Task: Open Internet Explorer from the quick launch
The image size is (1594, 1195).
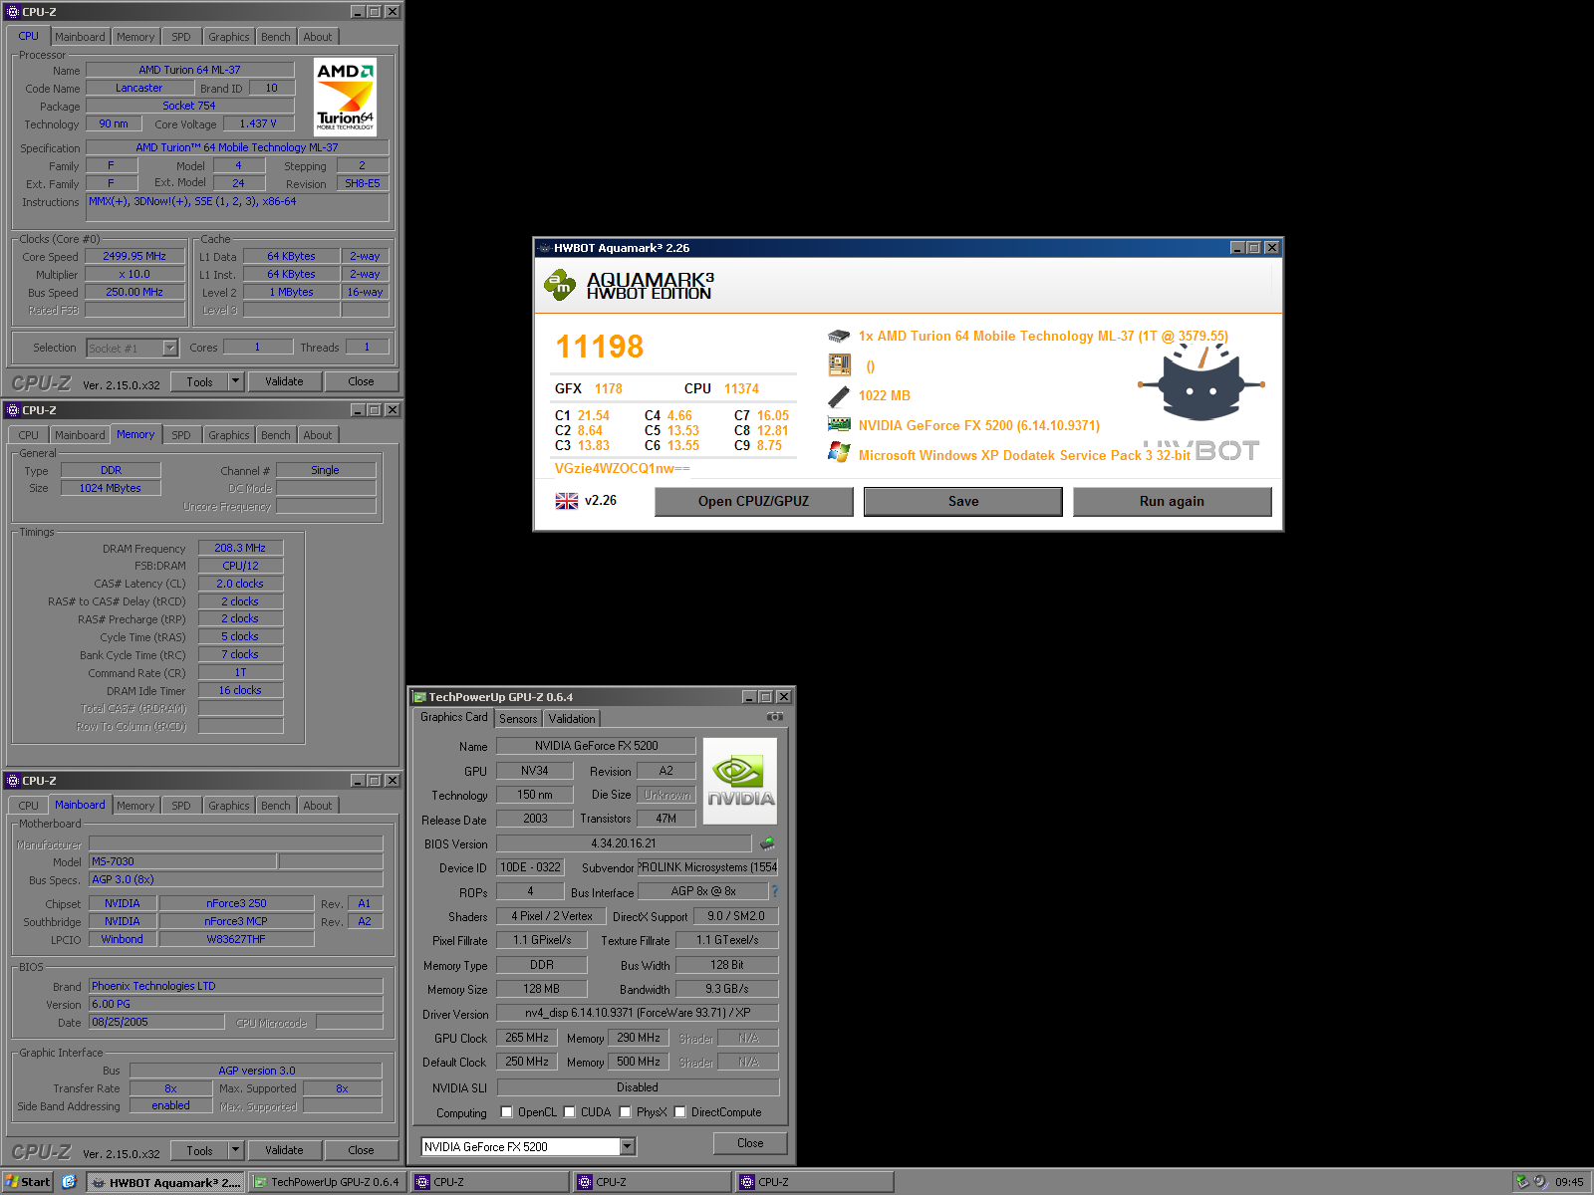Action: pos(69,1182)
